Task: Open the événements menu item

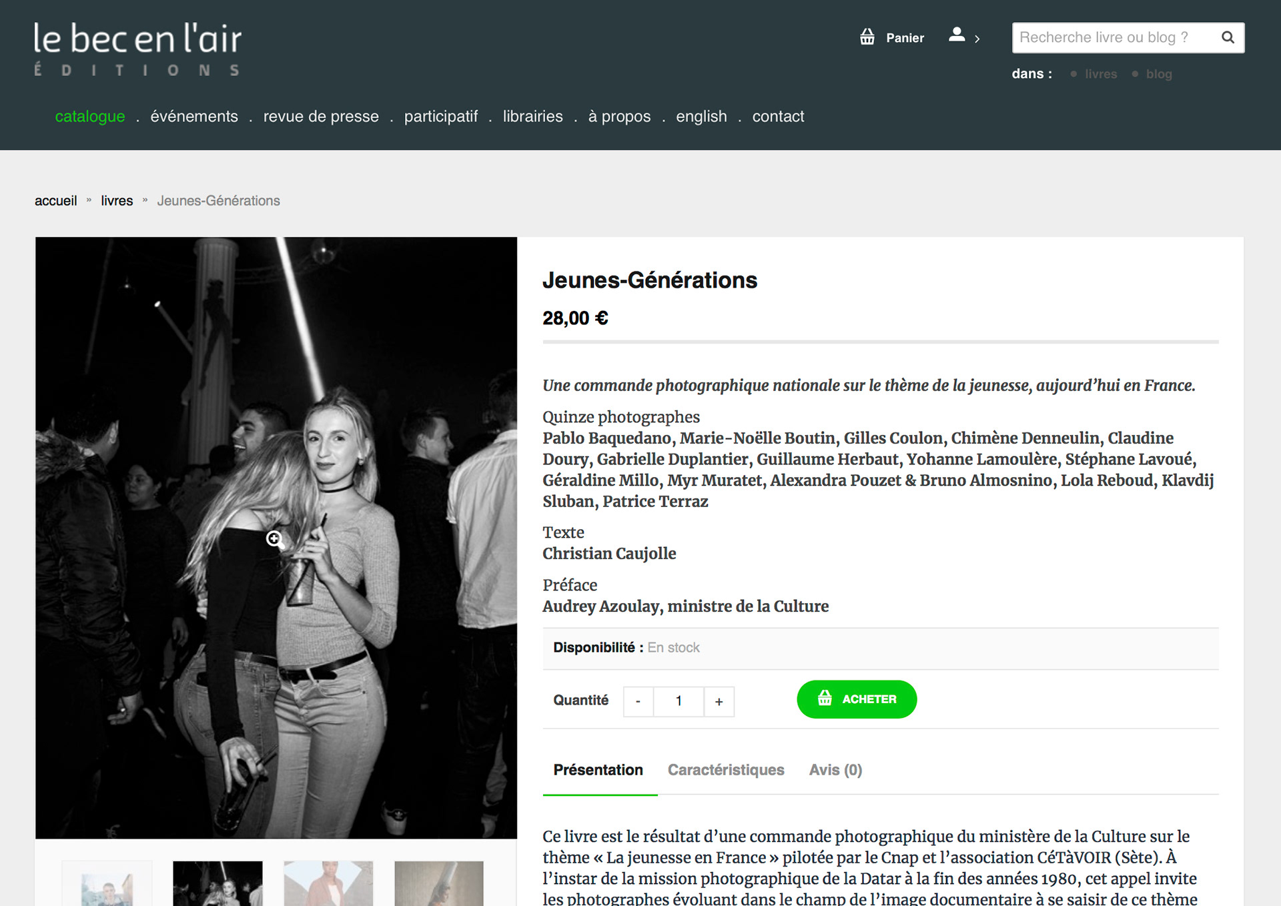Action: [193, 116]
